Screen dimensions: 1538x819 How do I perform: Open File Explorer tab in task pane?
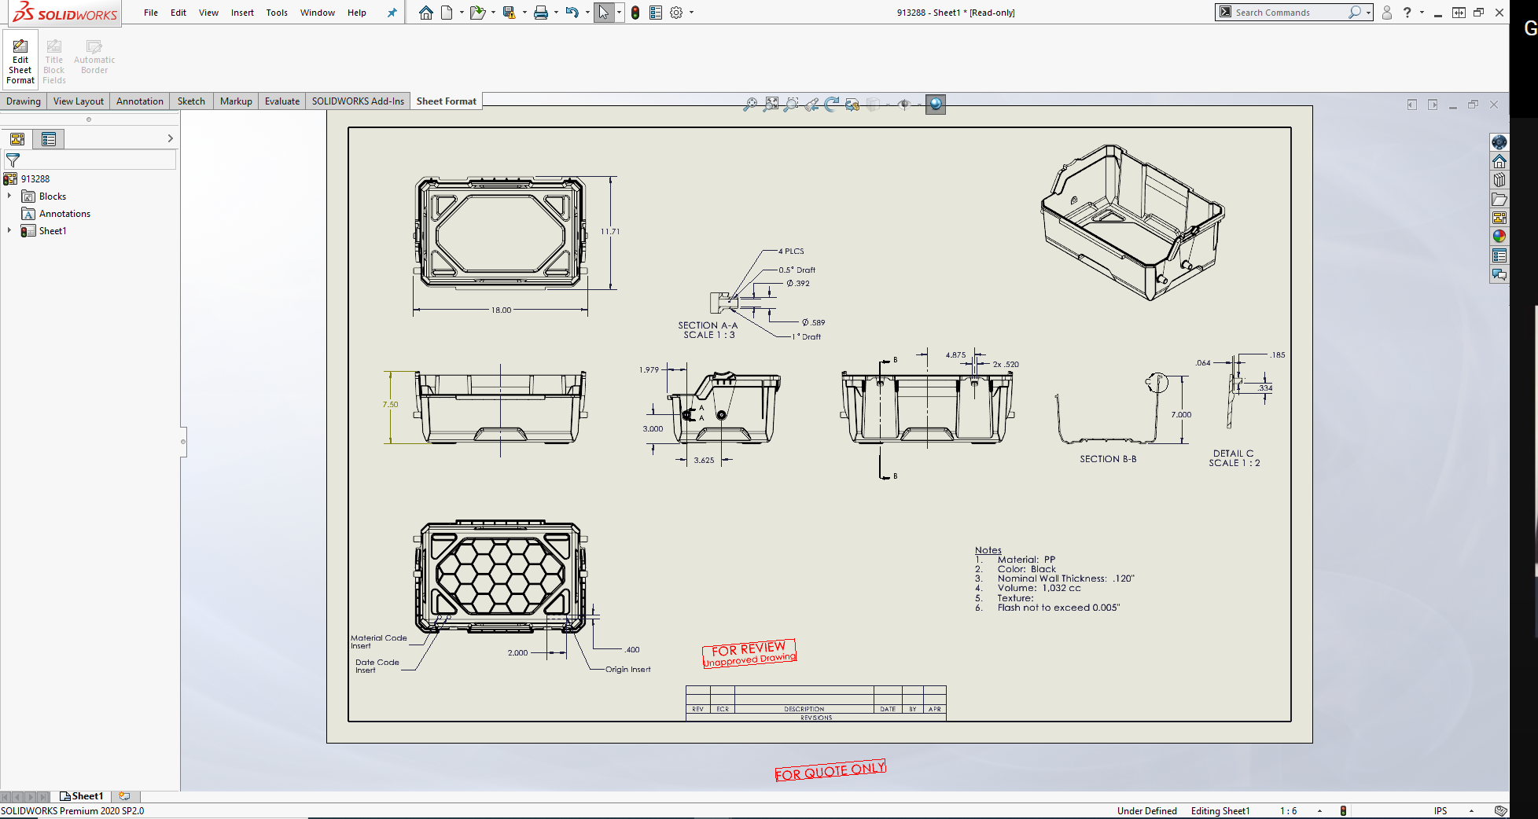(x=1499, y=199)
